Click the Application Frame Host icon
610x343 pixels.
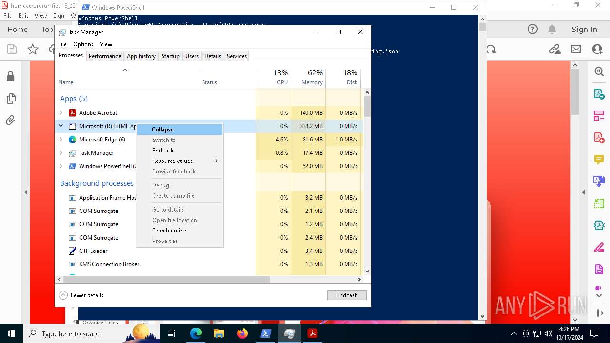click(72, 198)
